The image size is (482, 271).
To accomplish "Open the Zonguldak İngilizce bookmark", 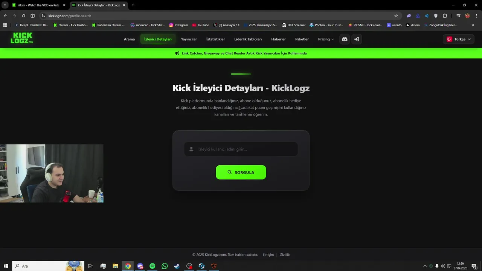I will (441, 25).
